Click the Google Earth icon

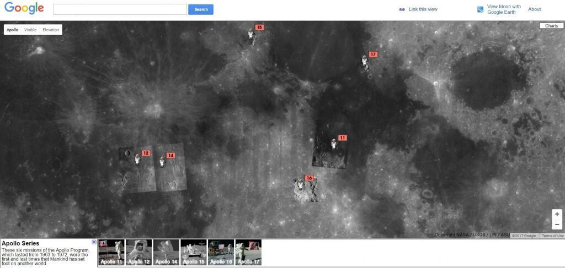[481, 9]
